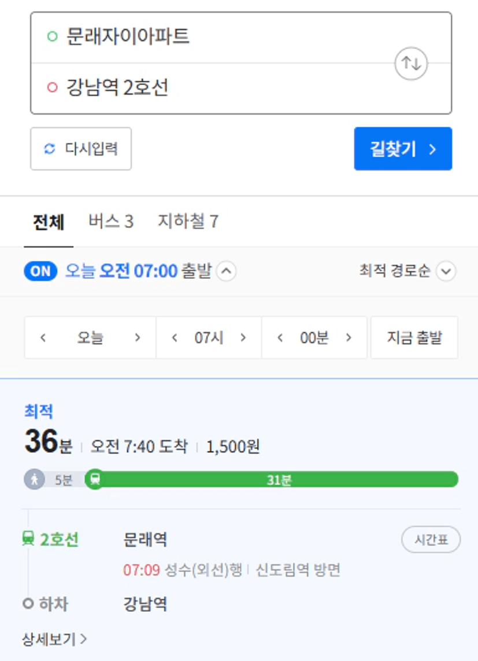Go to previous day before 오늘
Image resolution: width=478 pixels, height=661 pixels.
(x=43, y=338)
